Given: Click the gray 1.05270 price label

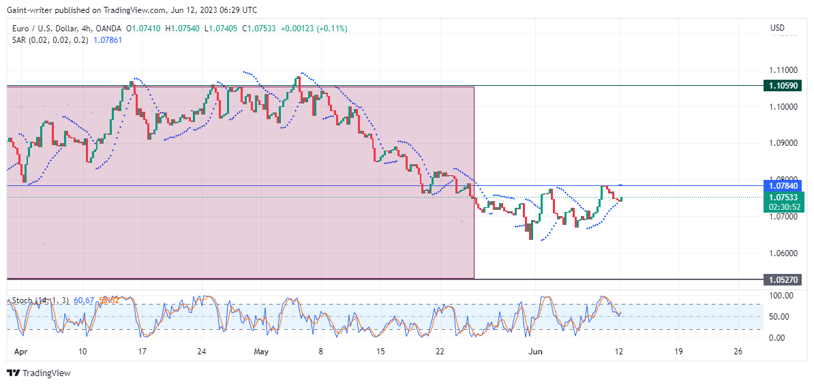Looking at the screenshot, I should pos(783,279).
